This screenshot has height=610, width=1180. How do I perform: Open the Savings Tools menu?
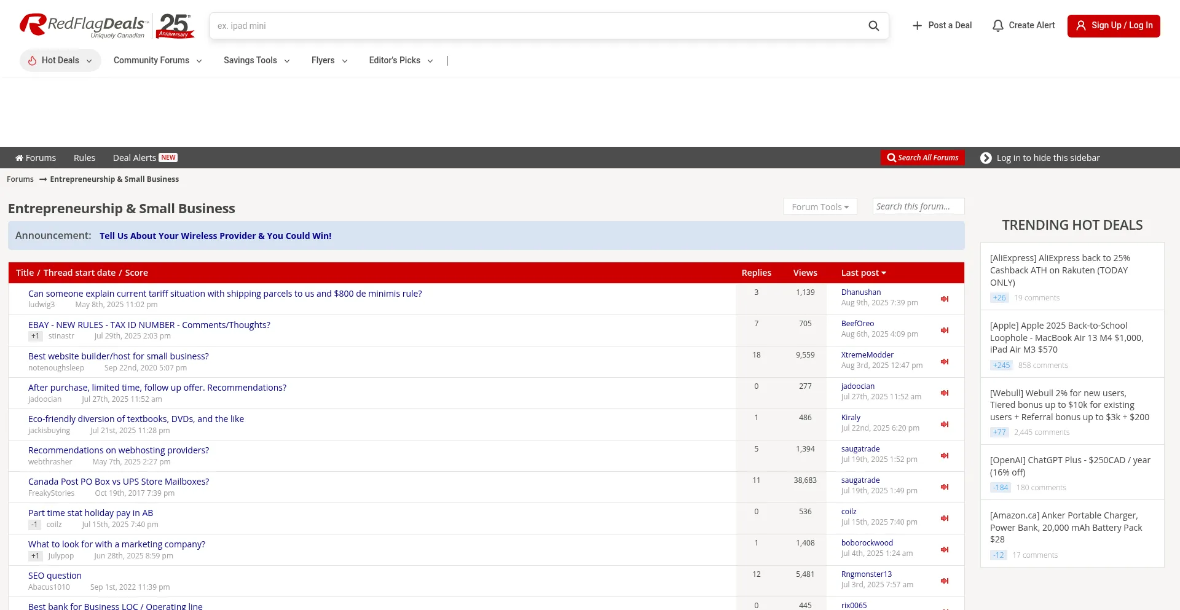click(x=256, y=60)
